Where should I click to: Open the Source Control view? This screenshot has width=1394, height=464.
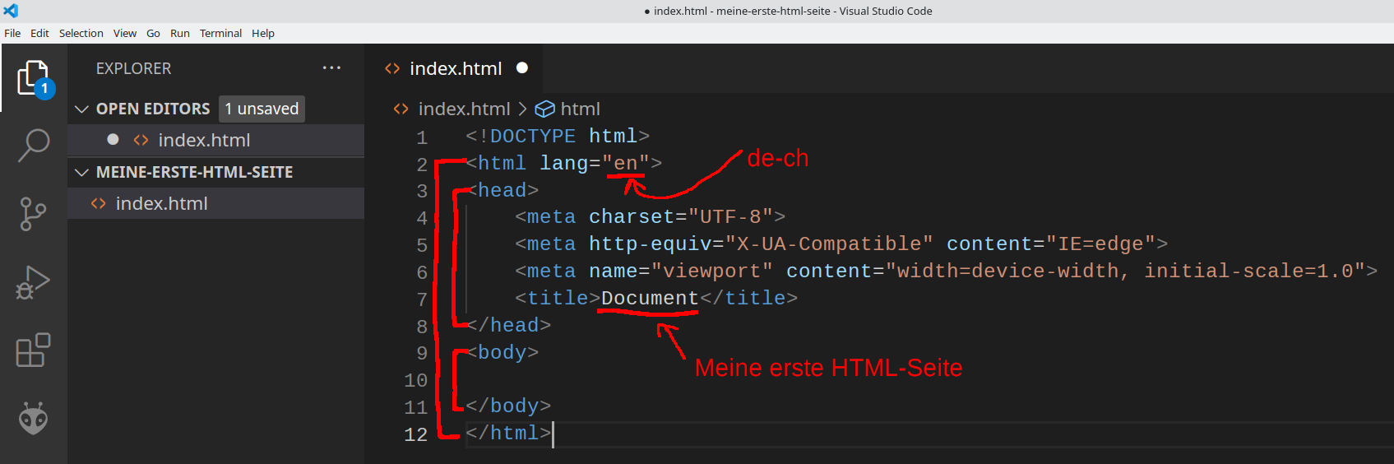(x=33, y=214)
